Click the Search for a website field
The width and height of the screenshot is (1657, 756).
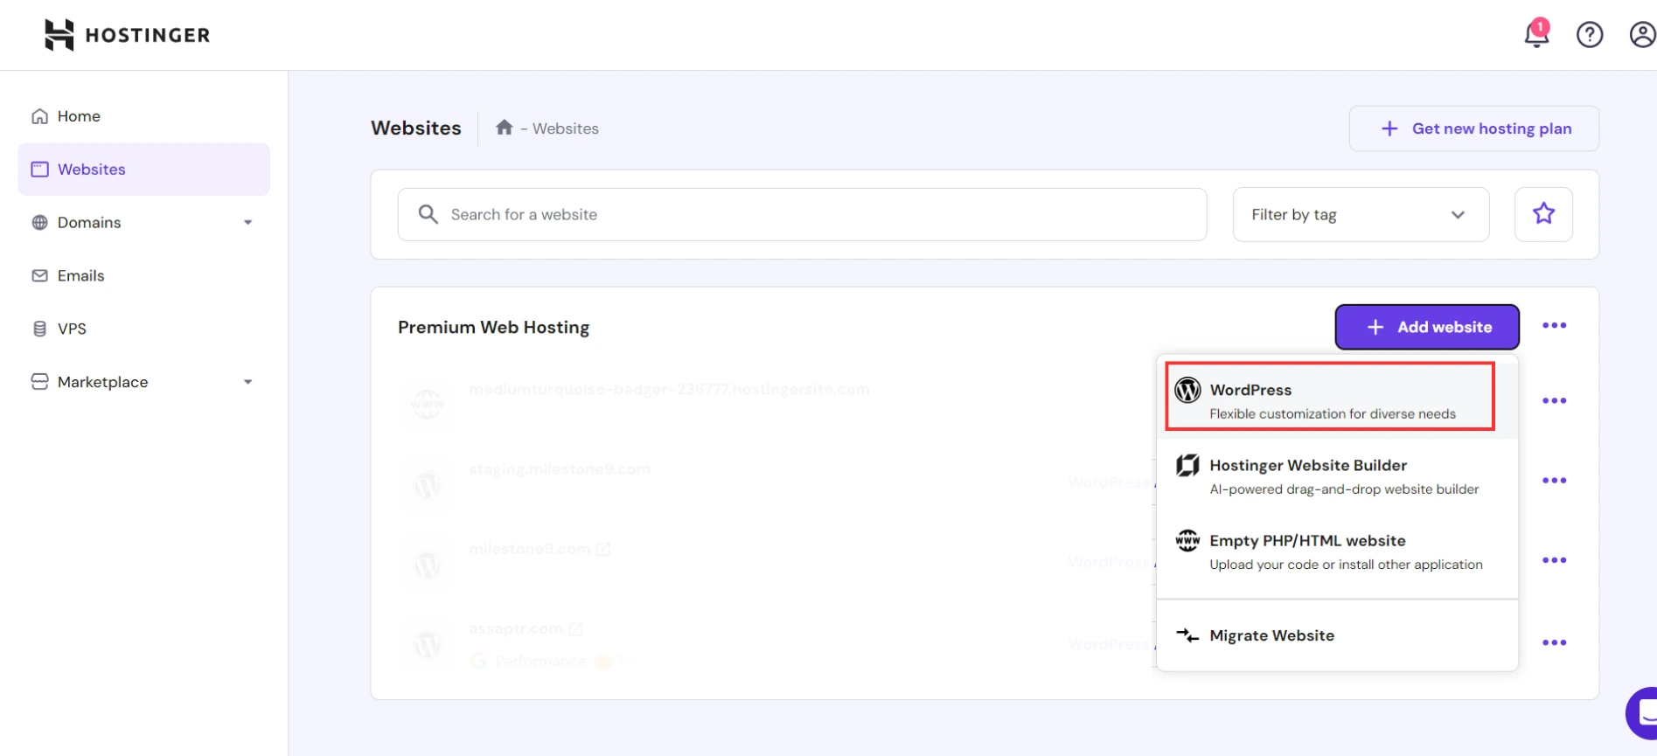point(802,214)
